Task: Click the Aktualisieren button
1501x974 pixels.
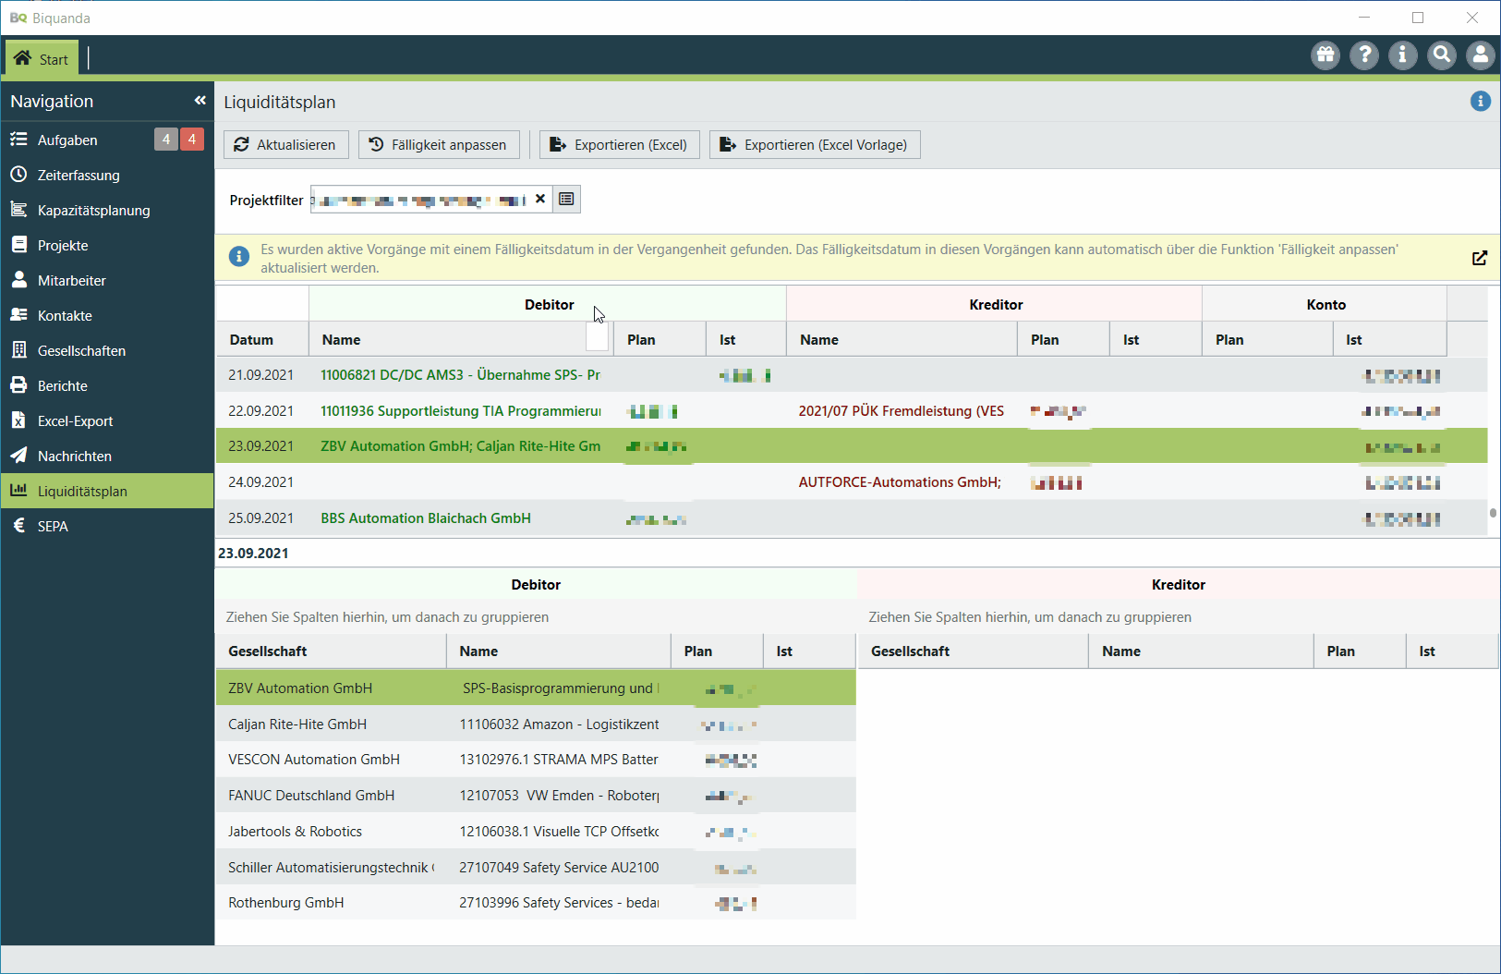Action: coord(285,145)
